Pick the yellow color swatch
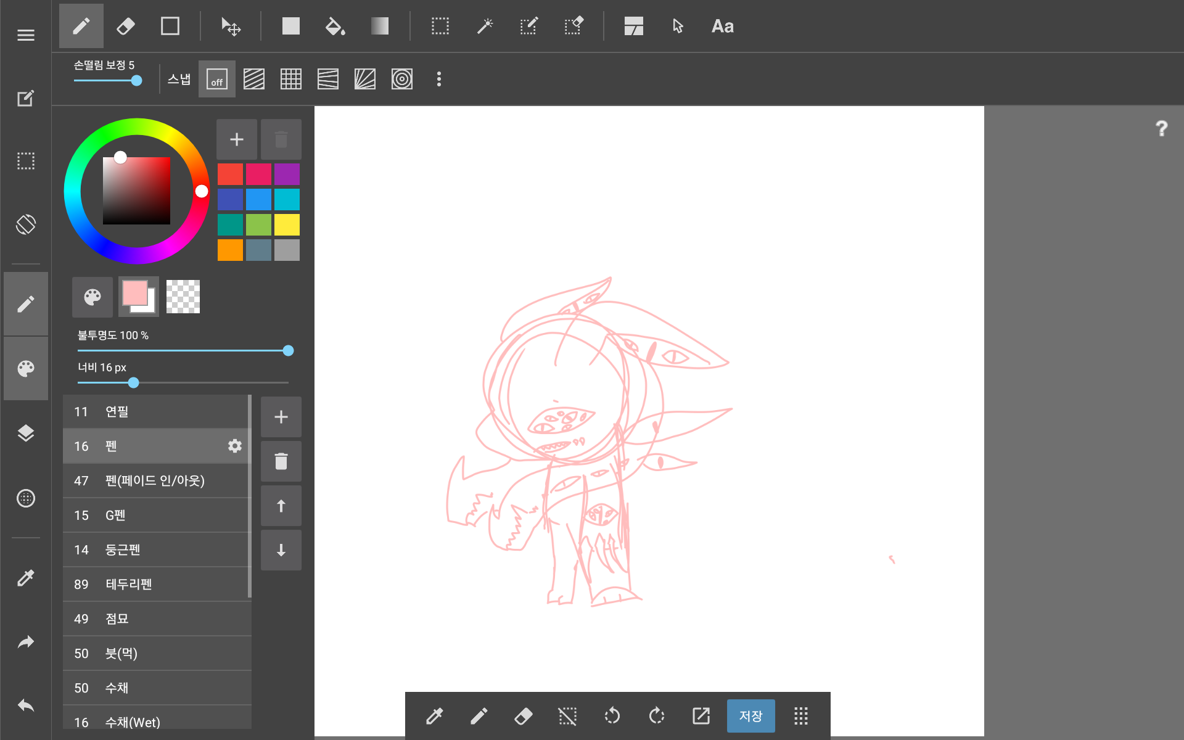1184x740 pixels. (x=287, y=225)
